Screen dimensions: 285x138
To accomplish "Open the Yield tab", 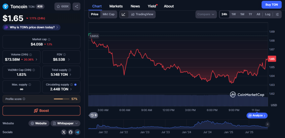I will coord(152,6).
